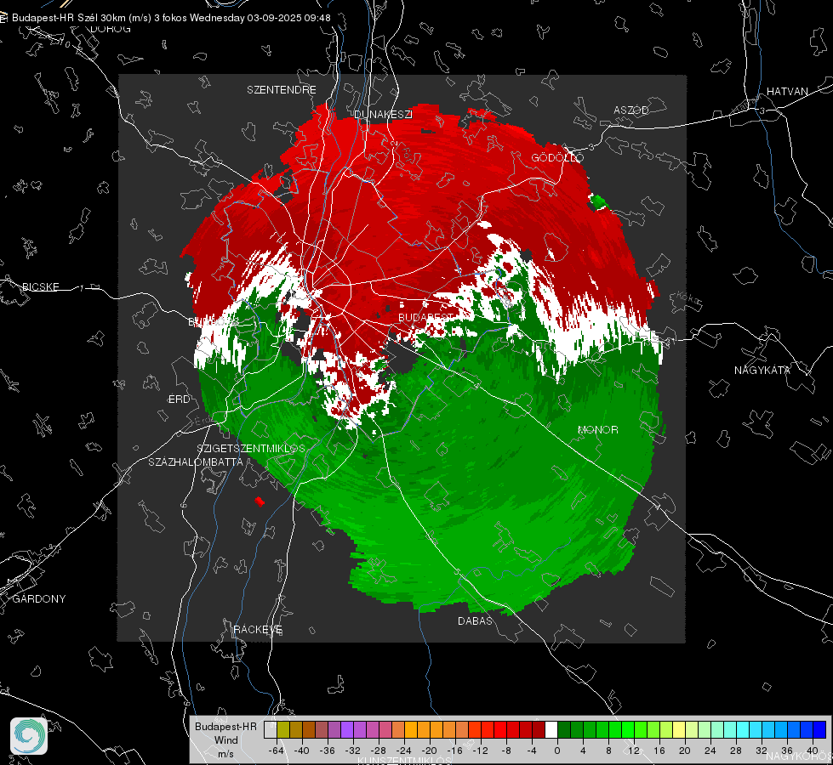Viewport: 833px width, 765px height.
Task: Click the -24 value on the legend
Action: tap(404, 751)
